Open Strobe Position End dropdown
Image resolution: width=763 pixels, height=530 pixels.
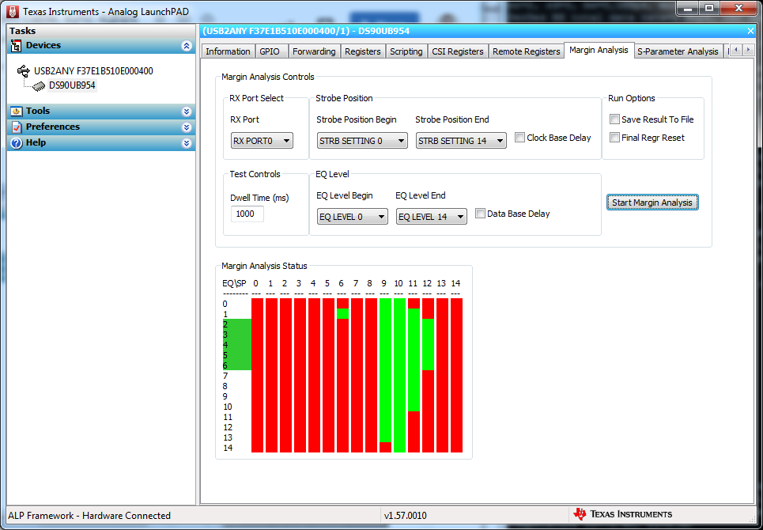pyautogui.click(x=461, y=141)
